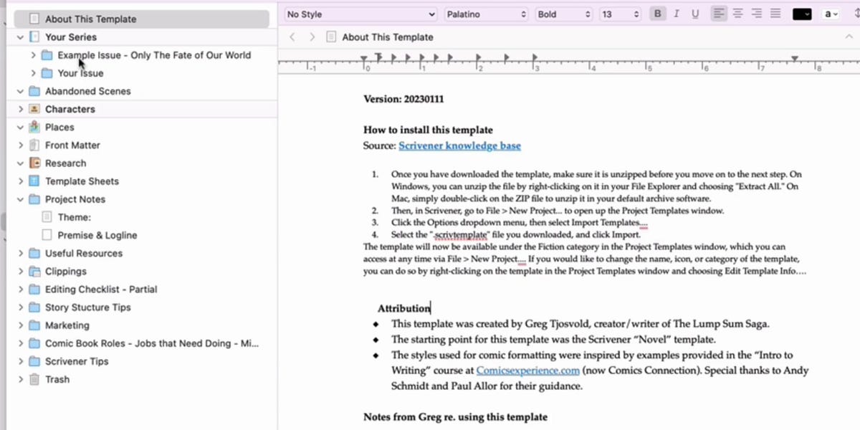Expand the Scrivener Tips folder
The height and width of the screenshot is (430, 860).
pos(20,361)
